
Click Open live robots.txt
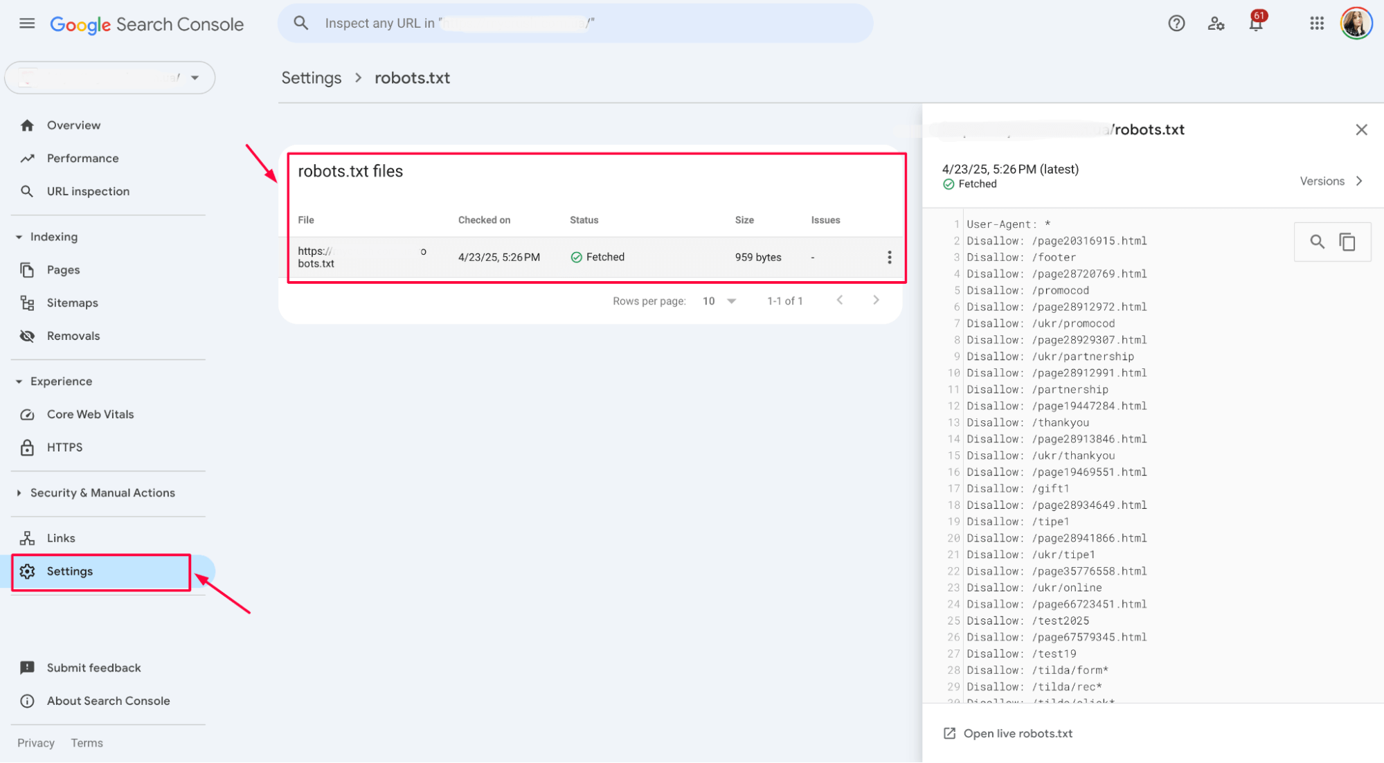[1008, 734]
